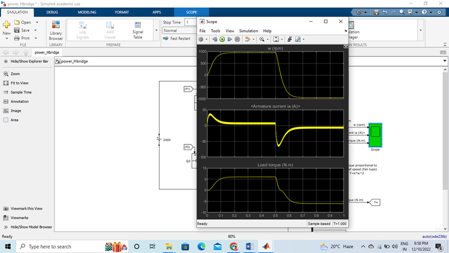Click the Scale axes limits icon in Scope
Screen dimensions: 449x253
pyautogui.click(x=276, y=39)
